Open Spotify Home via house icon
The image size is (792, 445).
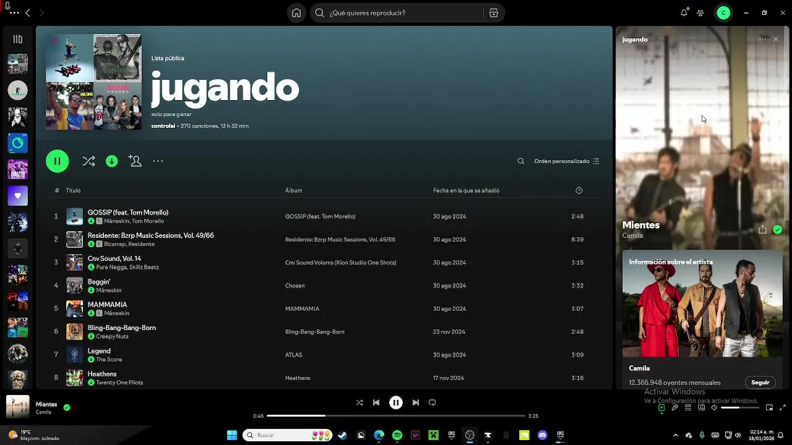pyautogui.click(x=296, y=13)
